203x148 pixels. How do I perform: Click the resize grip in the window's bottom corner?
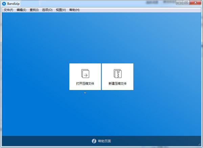pos(199,144)
